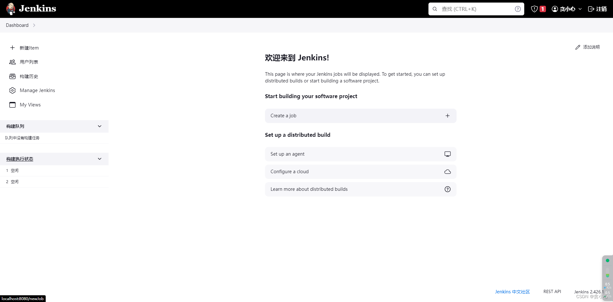Open the REST API footer link
Image resolution: width=613 pixels, height=302 pixels.
point(552,291)
